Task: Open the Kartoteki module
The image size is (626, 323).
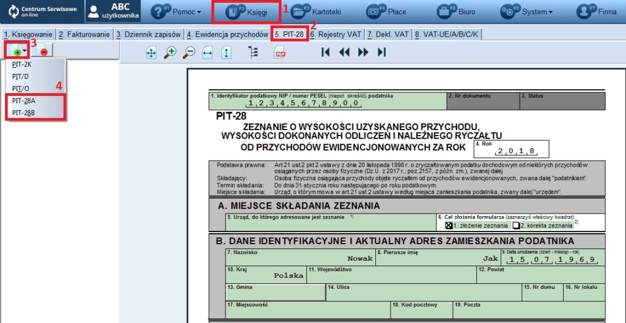Action: (315, 12)
